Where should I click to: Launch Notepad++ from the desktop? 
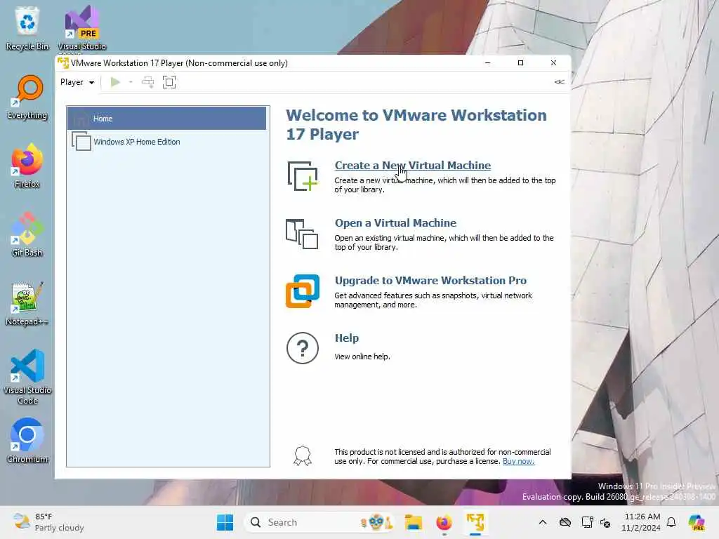(x=27, y=303)
